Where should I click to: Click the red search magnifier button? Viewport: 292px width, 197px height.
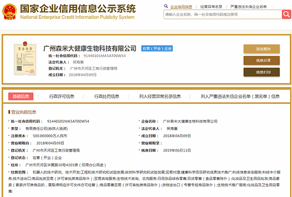287,14
